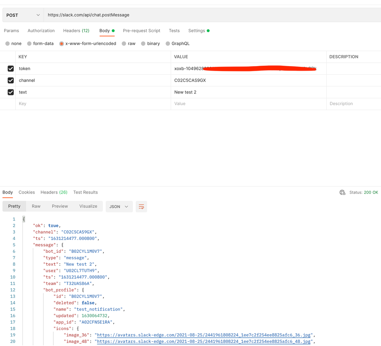381x346 pixels.
Task: Switch to request Headers (12) tab
Action: click(x=76, y=31)
